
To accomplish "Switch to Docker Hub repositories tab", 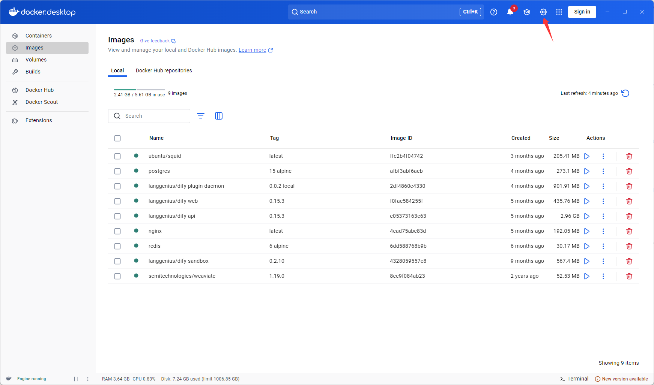I will (164, 70).
